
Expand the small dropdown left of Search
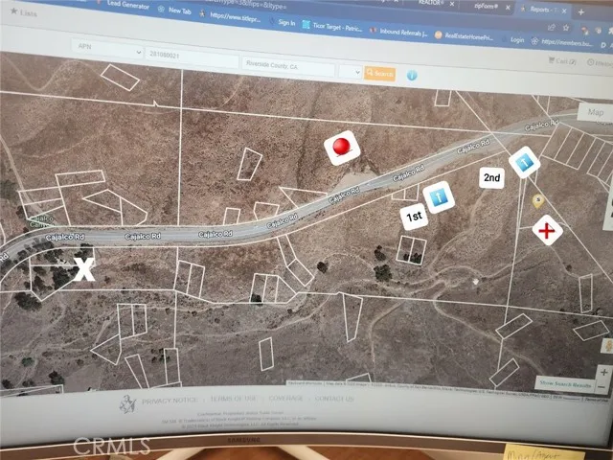(x=350, y=72)
